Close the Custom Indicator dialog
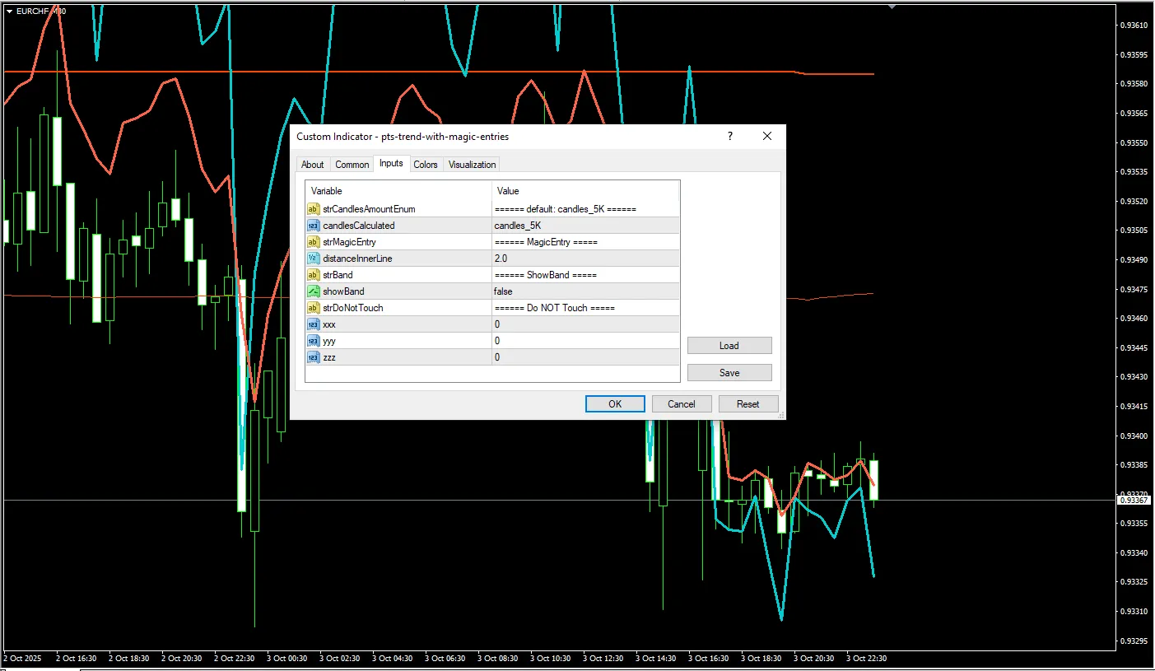Image resolution: width=1155 pixels, height=671 pixels. (x=767, y=137)
